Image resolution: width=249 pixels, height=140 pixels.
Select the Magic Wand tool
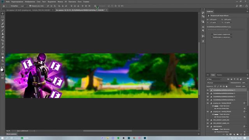(x=3, y=24)
